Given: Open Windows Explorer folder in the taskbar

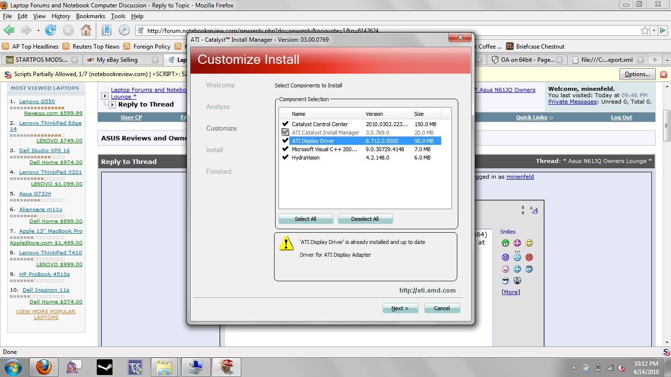Looking at the screenshot, I should pyautogui.click(x=165, y=367).
